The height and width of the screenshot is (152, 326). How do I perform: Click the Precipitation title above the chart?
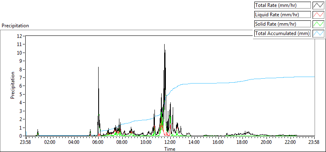(15, 26)
